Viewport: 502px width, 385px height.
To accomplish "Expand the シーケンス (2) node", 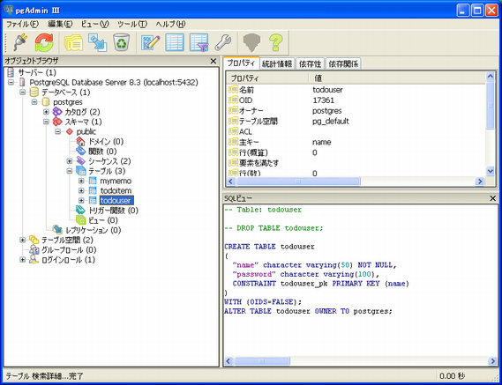I will click(70, 161).
